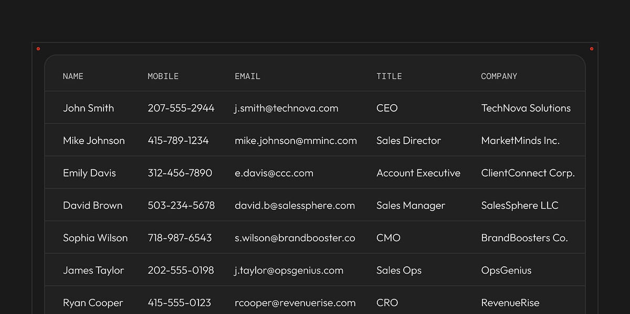Select the TechNova Solutions company cell

pyautogui.click(x=526, y=109)
